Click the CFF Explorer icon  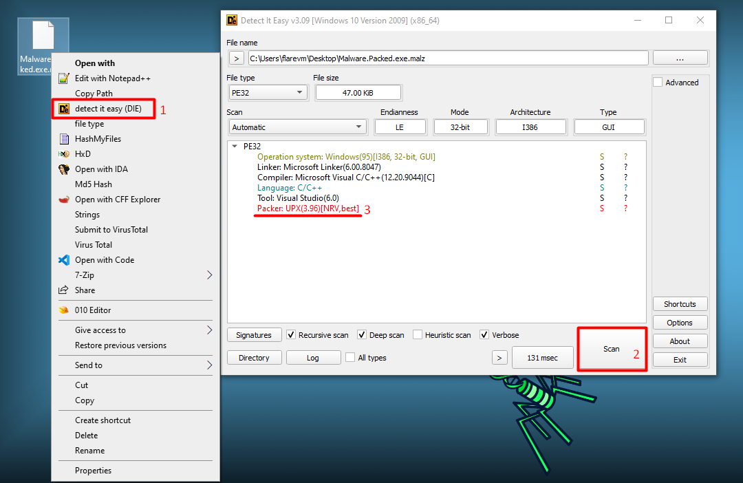64,200
